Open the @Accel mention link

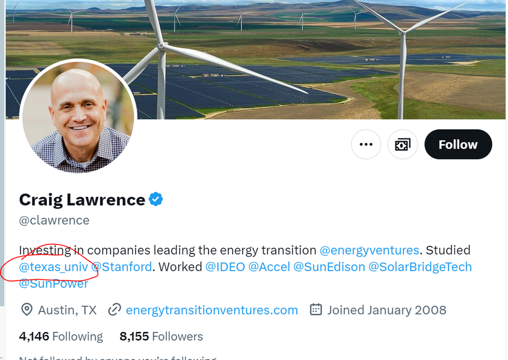(269, 267)
